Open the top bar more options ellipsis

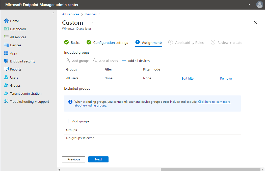[249, 5]
